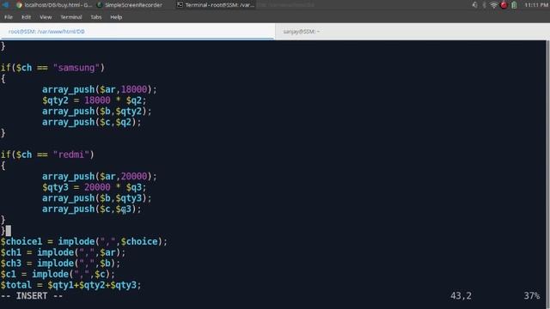Click the line $qty2 = 18000 * $q2;
The width and height of the screenshot is (550, 309).
coord(94,100)
